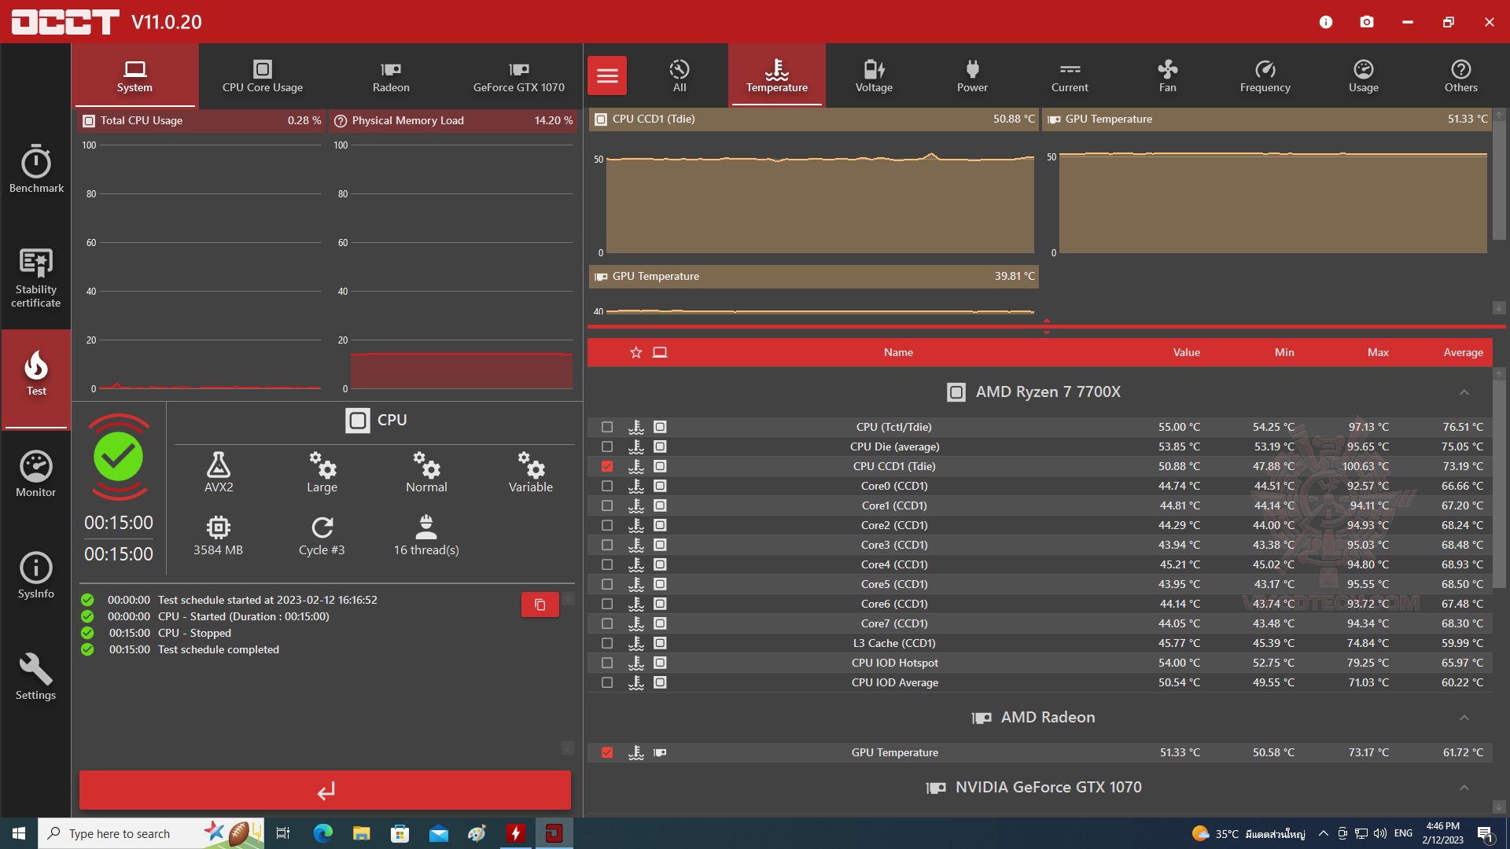
Task: Click the OCCT taskbar icon
Action: (x=554, y=829)
